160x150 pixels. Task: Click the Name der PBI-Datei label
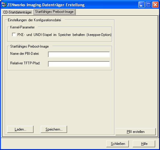25,54
